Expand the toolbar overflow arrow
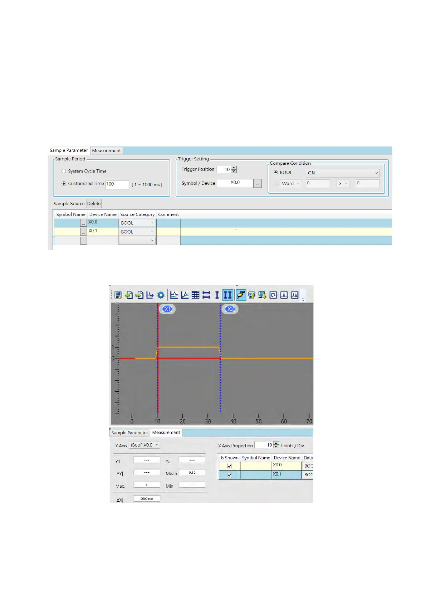 point(303,300)
